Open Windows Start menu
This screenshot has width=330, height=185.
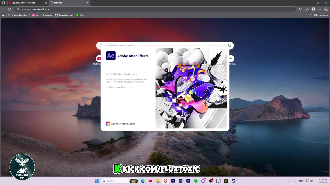[97, 181]
